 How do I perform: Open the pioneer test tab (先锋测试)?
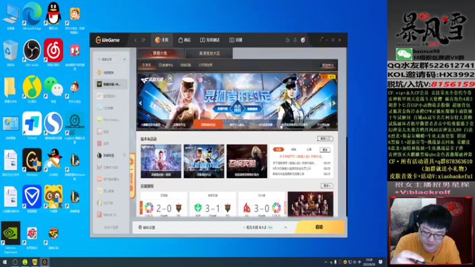pyautogui.click(x=210, y=40)
